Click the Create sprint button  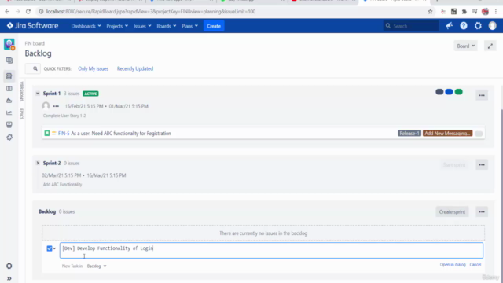click(452, 211)
